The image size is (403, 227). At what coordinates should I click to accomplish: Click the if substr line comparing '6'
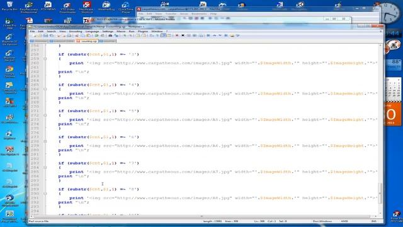99,137
